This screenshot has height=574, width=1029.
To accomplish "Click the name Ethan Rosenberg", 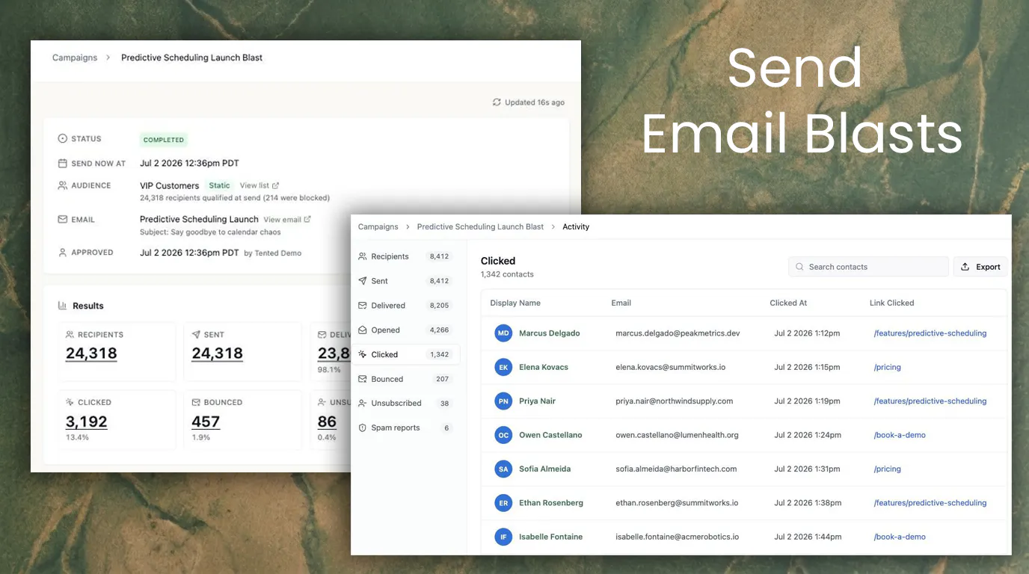I will (551, 503).
